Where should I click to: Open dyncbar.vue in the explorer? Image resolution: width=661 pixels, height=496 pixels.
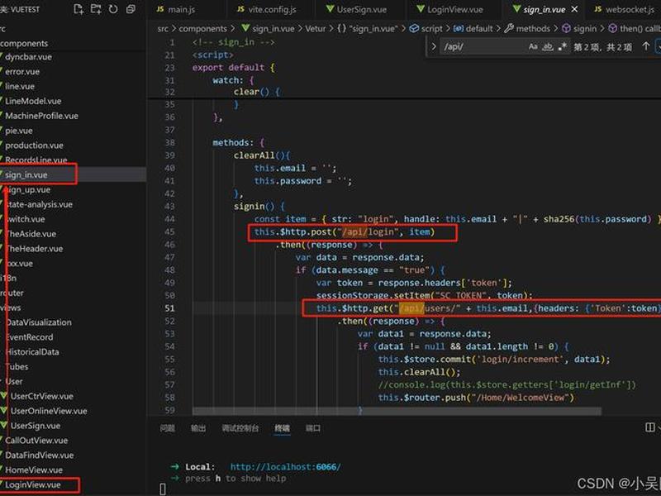[28, 57]
